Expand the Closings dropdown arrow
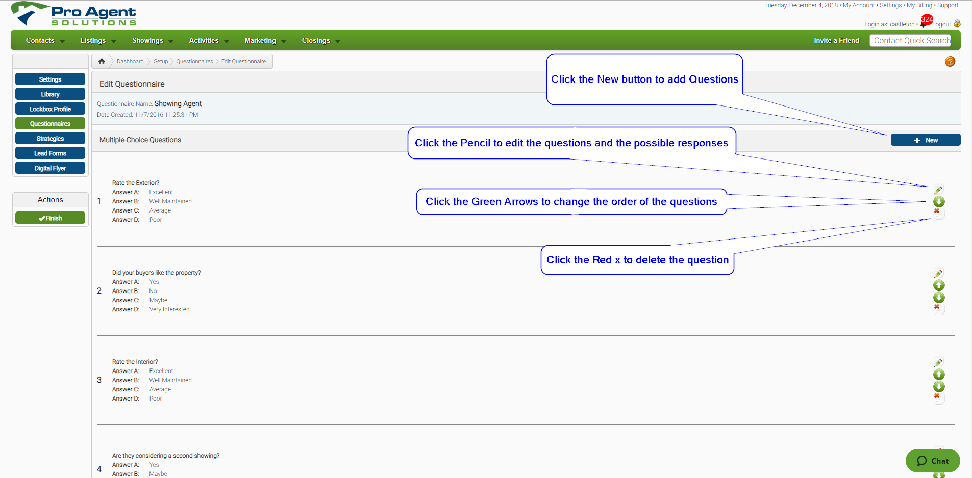972x478 pixels. point(338,41)
